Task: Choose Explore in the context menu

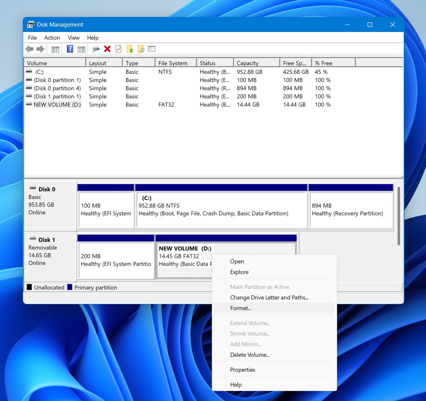Action: click(x=274, y=272)
